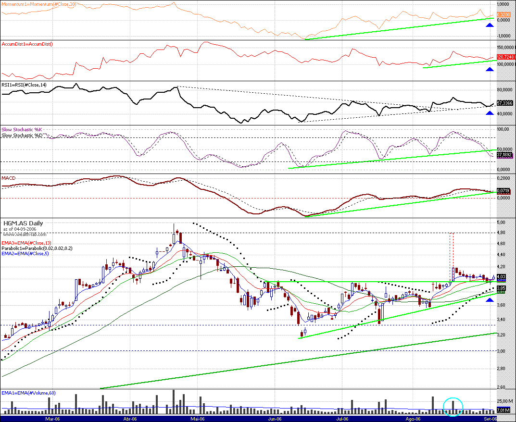Screen dimensions: 516x422
Task: Click the 2,80 price axis label
Action: (x=501, y=368)
